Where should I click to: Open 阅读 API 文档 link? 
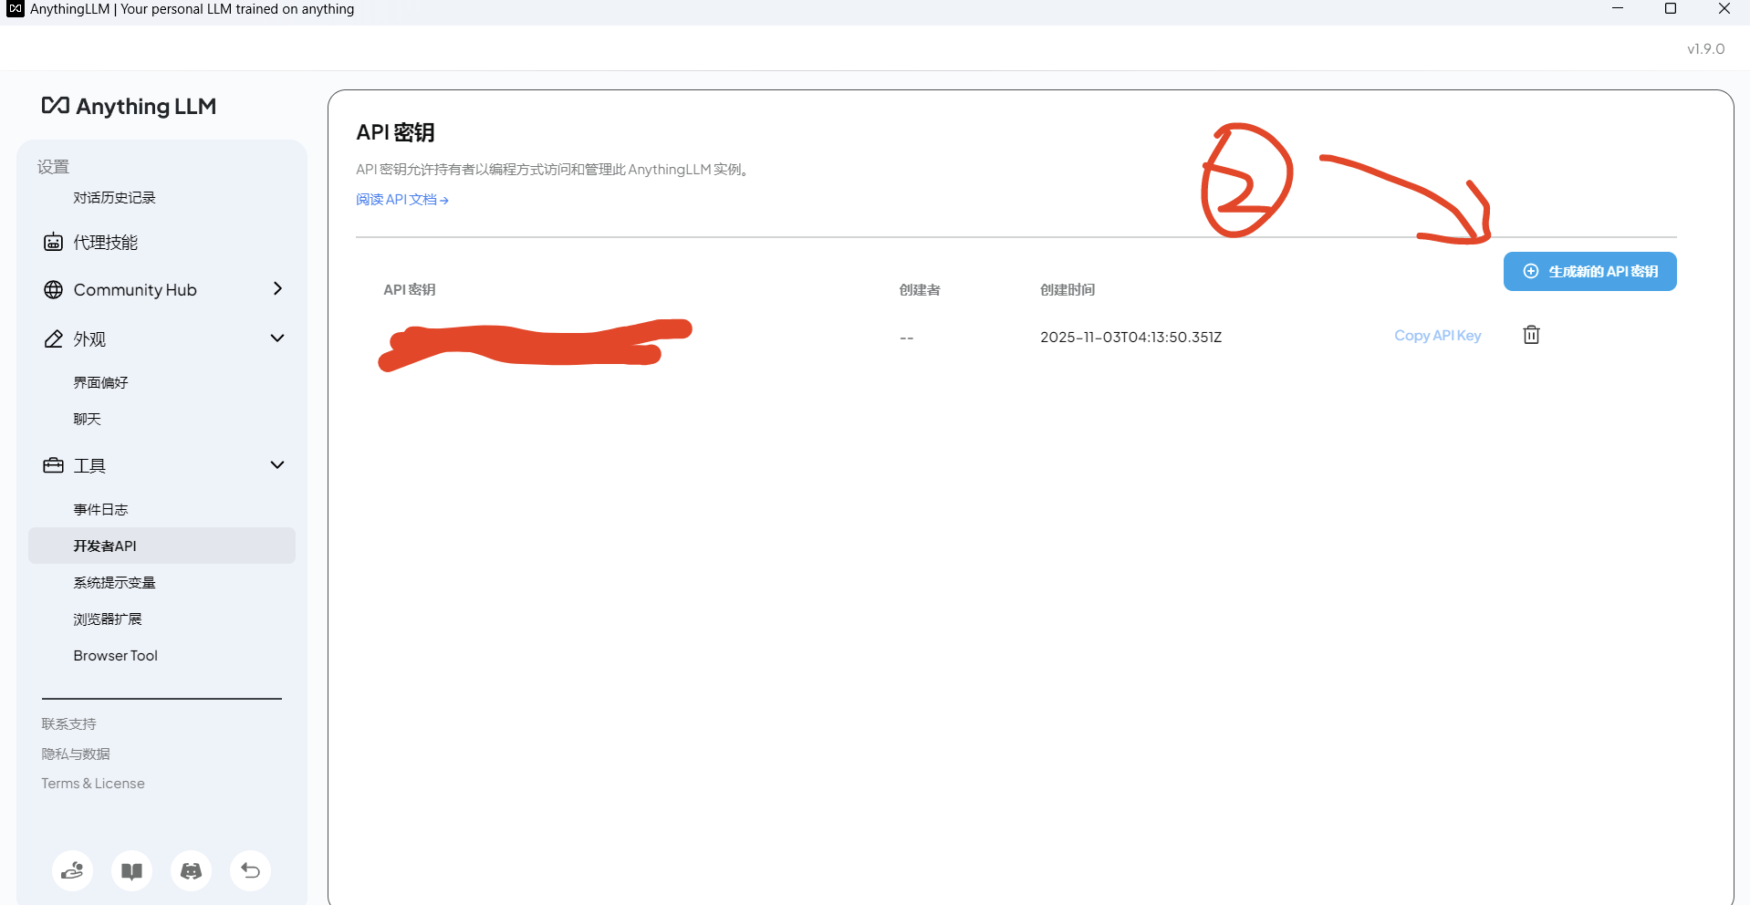tap(402, 199)
